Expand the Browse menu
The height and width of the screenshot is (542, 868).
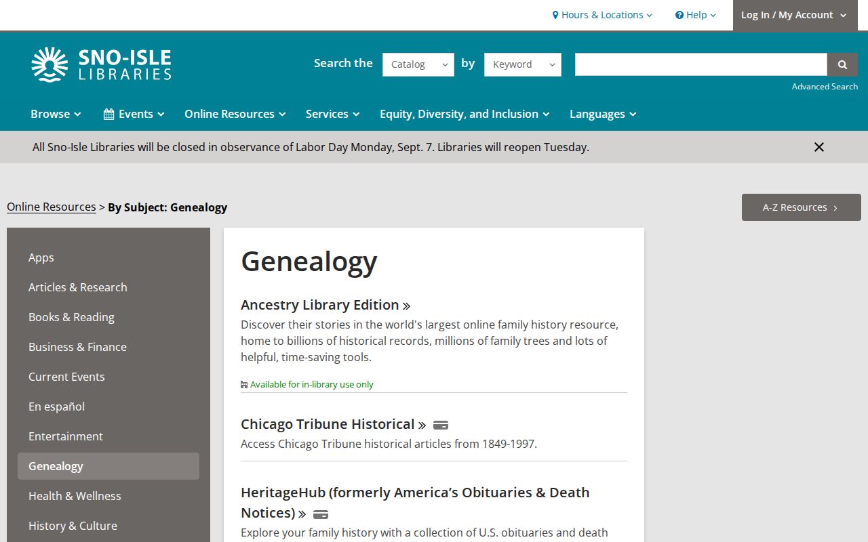pos(56,114)
